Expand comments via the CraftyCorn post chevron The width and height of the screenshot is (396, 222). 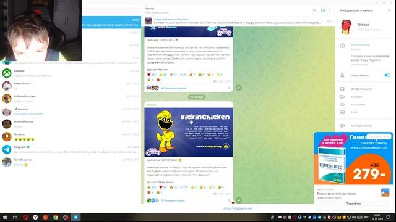pos(229,88)
